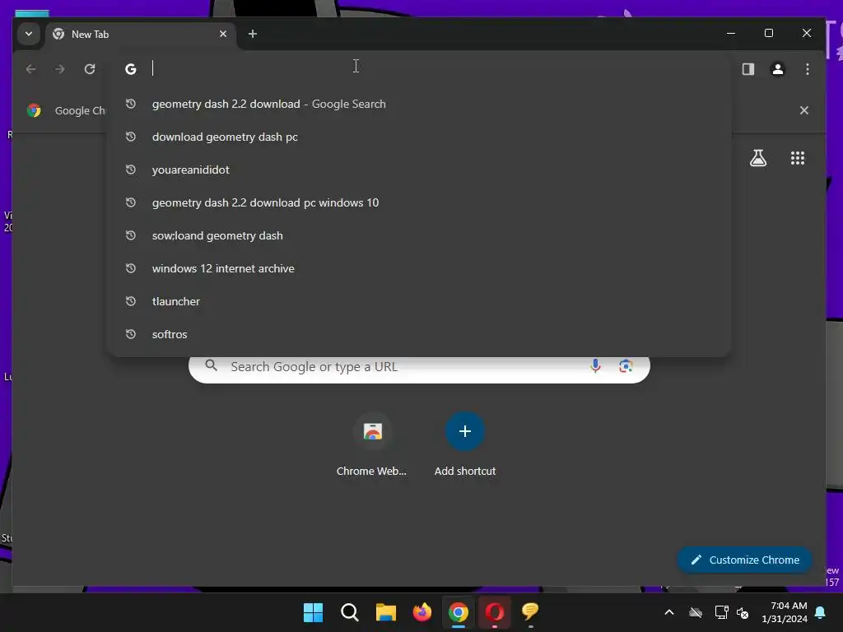Click history clock icon beside youareanididot
843x632 pixels.
click(131, 170)
